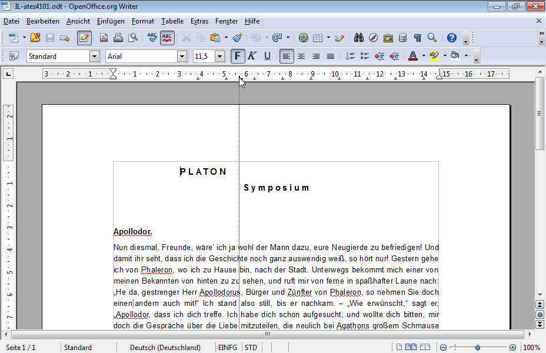
Task: Open the Tabelle menu
Action: tap(172, 21)
